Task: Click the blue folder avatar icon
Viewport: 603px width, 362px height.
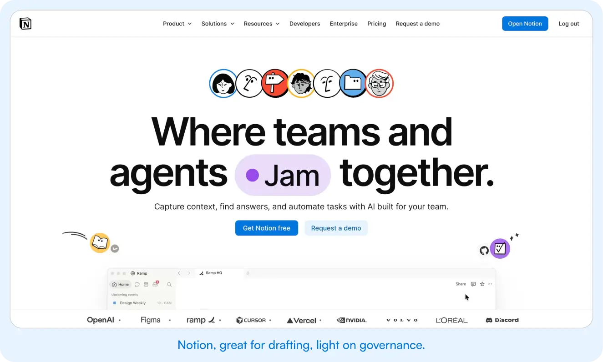Action: tap(353, 83)
